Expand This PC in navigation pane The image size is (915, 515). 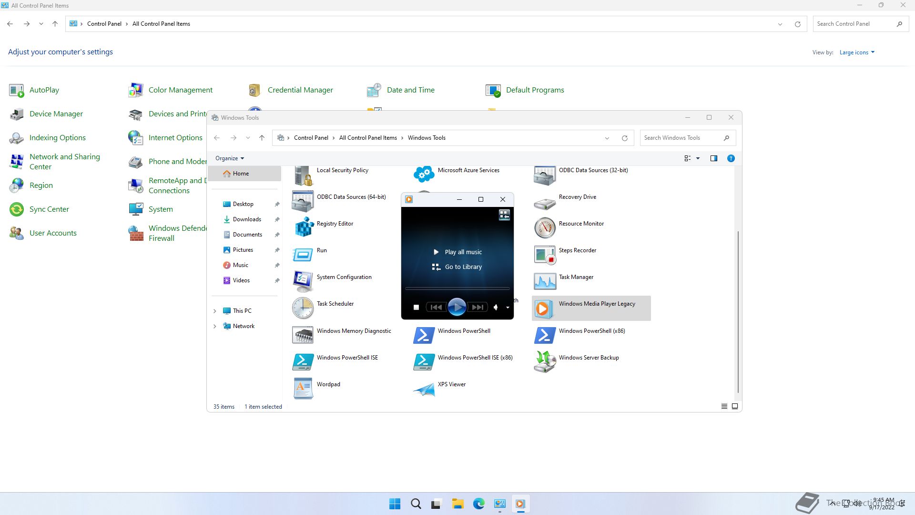214,311
